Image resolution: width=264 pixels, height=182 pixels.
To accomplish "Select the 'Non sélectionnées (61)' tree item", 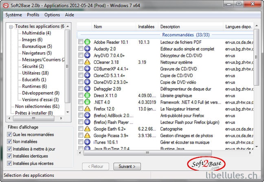I will [x=37, y=106].
